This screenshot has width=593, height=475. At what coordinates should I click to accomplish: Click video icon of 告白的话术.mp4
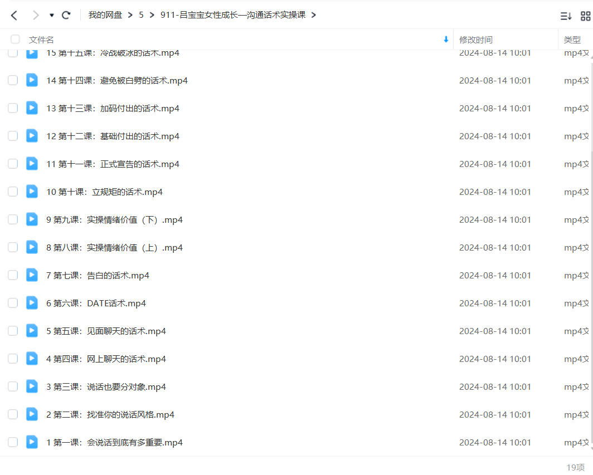pos(32,275)
